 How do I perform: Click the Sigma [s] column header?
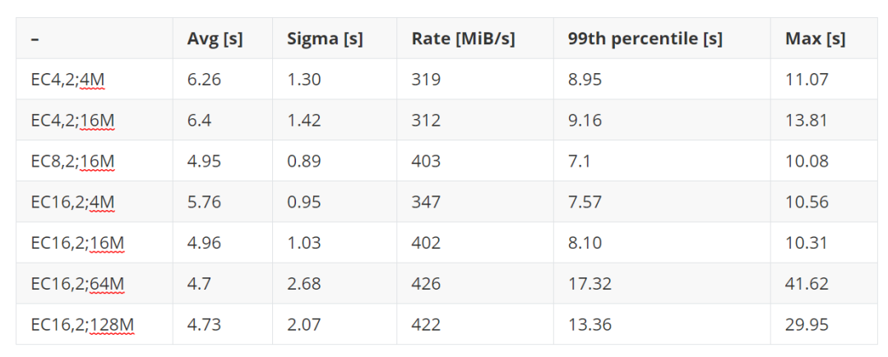tap(325, 39)
